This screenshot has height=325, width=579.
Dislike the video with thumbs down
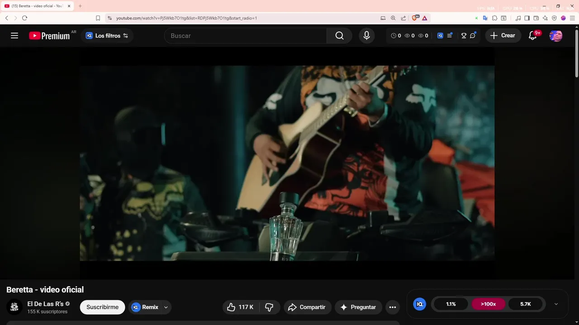coord(270,307)
